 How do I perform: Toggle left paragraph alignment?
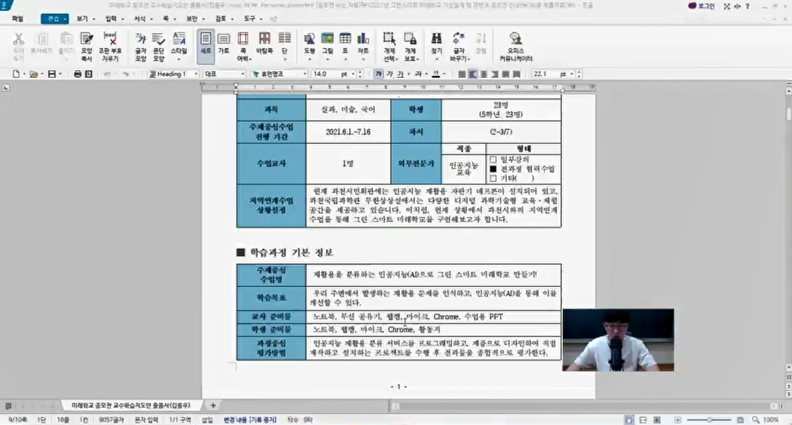473,74
